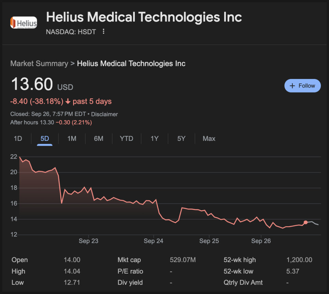The width and height of the screenshot is (329, 294).
Task: Switch chart to 1Y range
Action: click(155, 138)
